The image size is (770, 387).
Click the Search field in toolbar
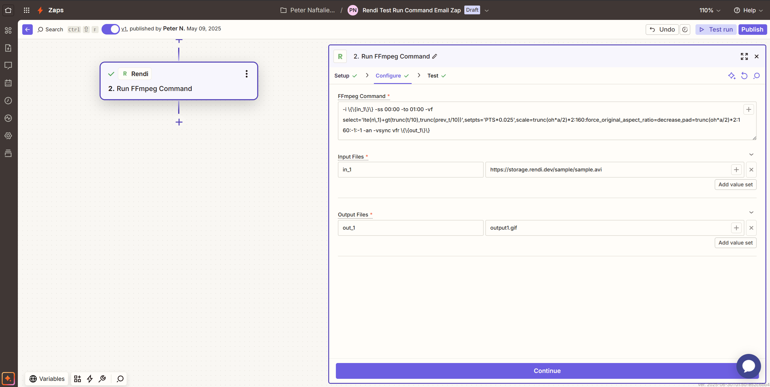tap(50, 30)
